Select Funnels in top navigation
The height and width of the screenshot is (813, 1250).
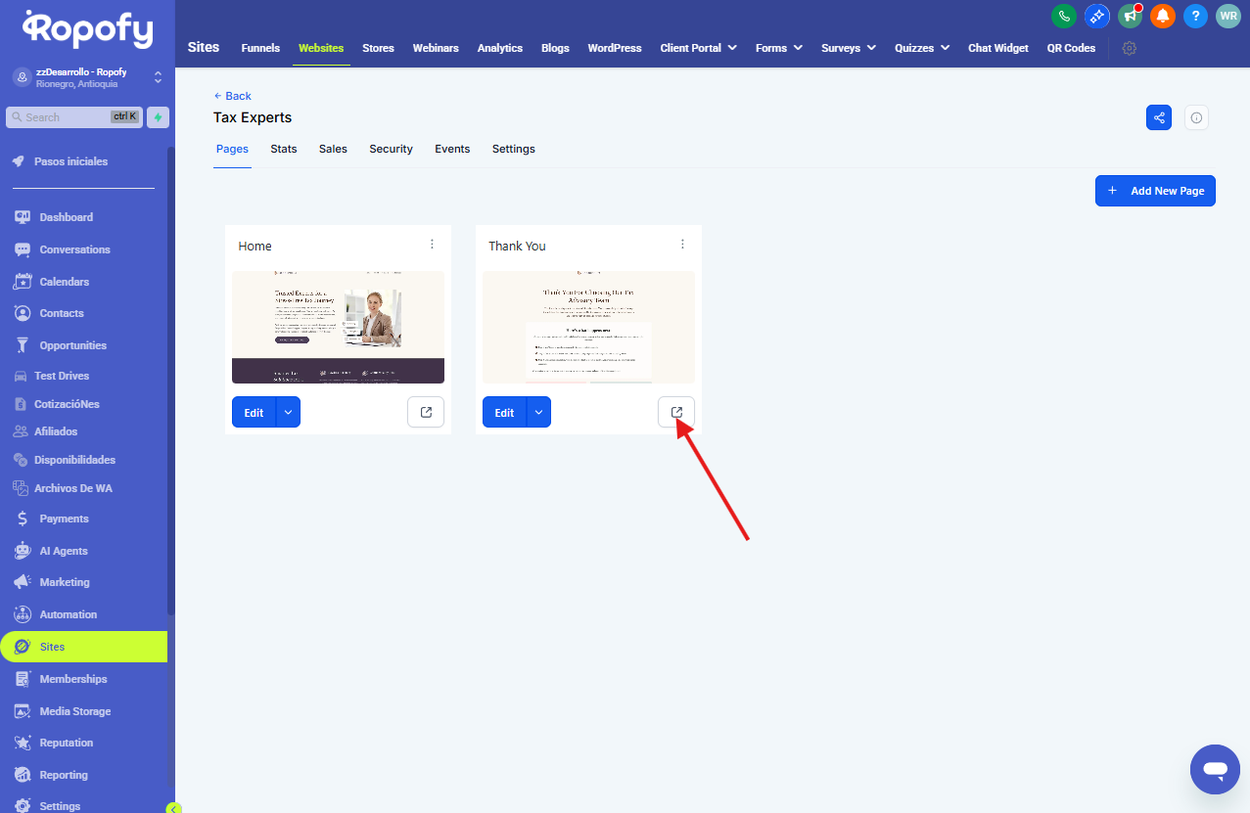tap(260, 48)
